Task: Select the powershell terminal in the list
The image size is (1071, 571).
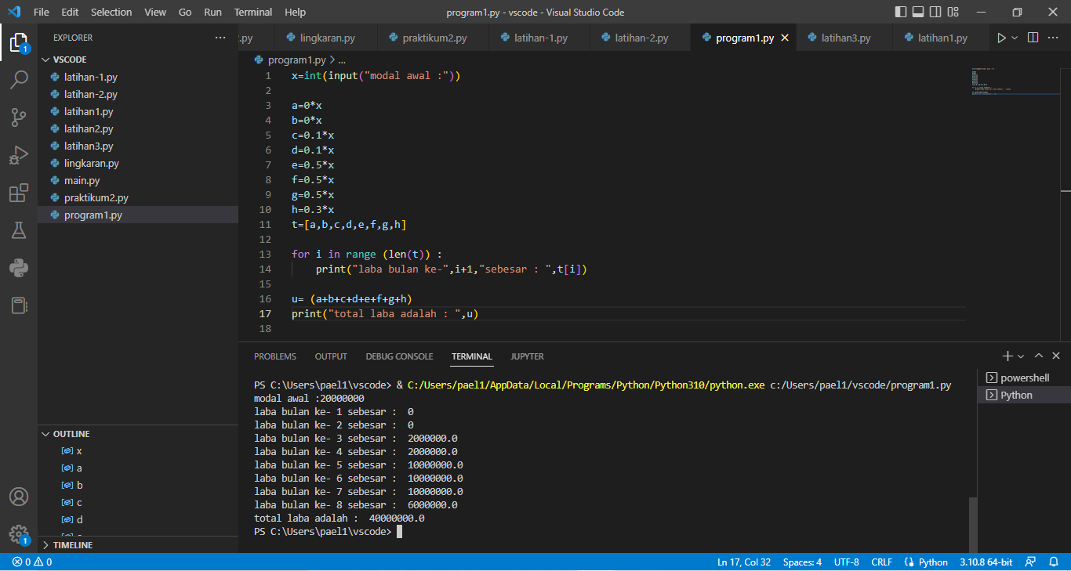Action: [x=1019, y=377]
